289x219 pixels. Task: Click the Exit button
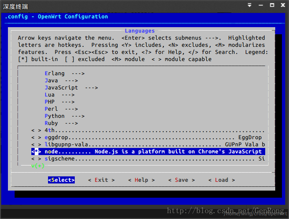[x=101, y=180]
